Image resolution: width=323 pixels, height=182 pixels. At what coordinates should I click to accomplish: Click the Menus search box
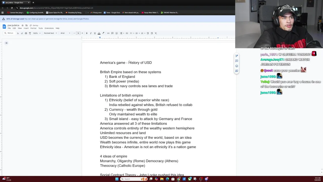tap(9, 33)
